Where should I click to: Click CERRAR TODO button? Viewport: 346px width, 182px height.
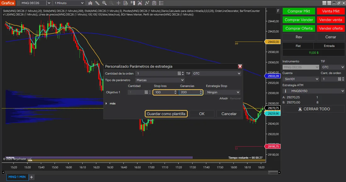(x=314, y=109)
